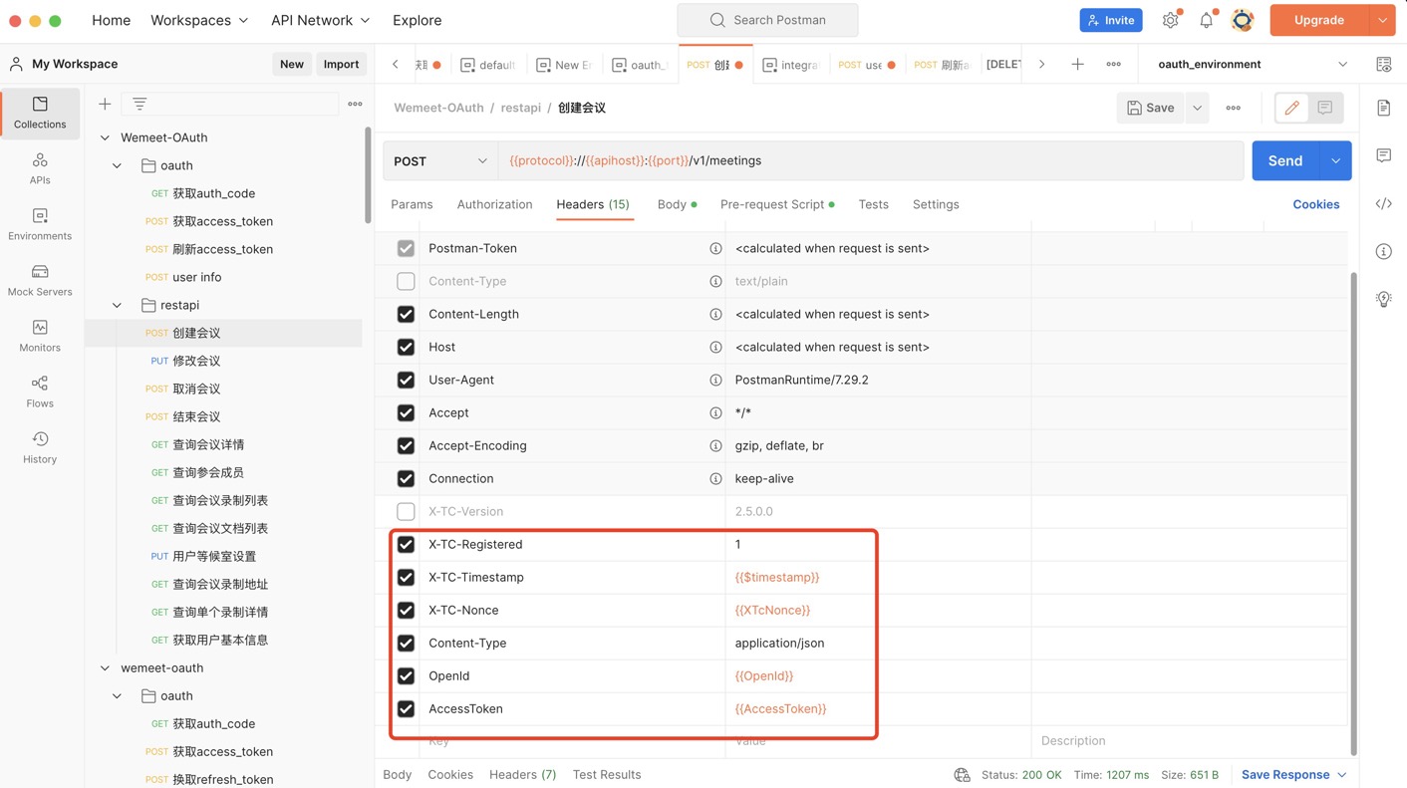Uncheck the User-Agent header
Screen dimensions: 1407x788
pos(406,380)
